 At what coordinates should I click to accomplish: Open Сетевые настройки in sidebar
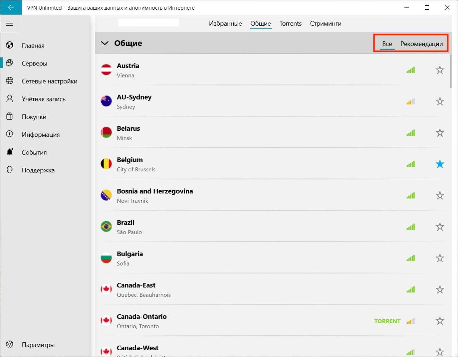tap(49, 81)
